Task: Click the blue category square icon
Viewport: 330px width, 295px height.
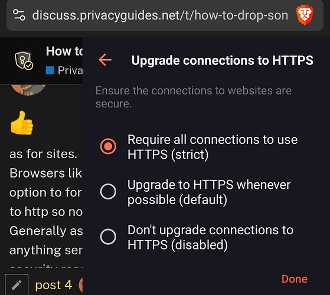Action: [x=50, y=70]
